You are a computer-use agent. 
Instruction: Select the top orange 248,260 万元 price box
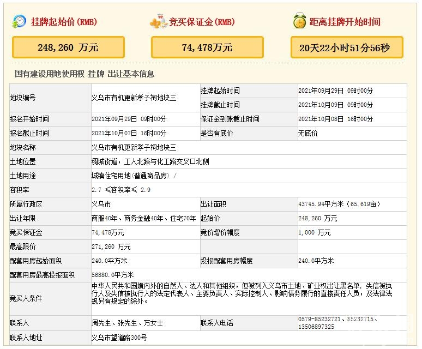tap(68, 47)
